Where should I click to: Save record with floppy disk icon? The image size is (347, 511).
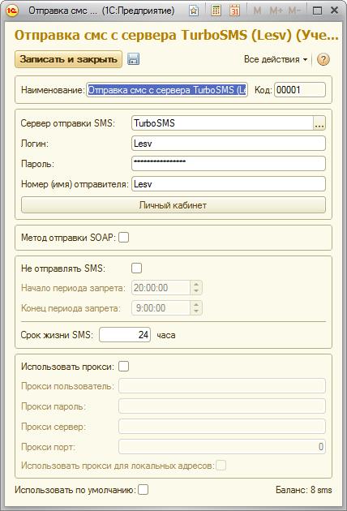(133, 59)
